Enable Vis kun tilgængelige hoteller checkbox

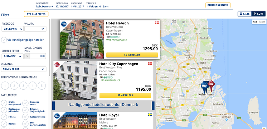pos(4,40)
